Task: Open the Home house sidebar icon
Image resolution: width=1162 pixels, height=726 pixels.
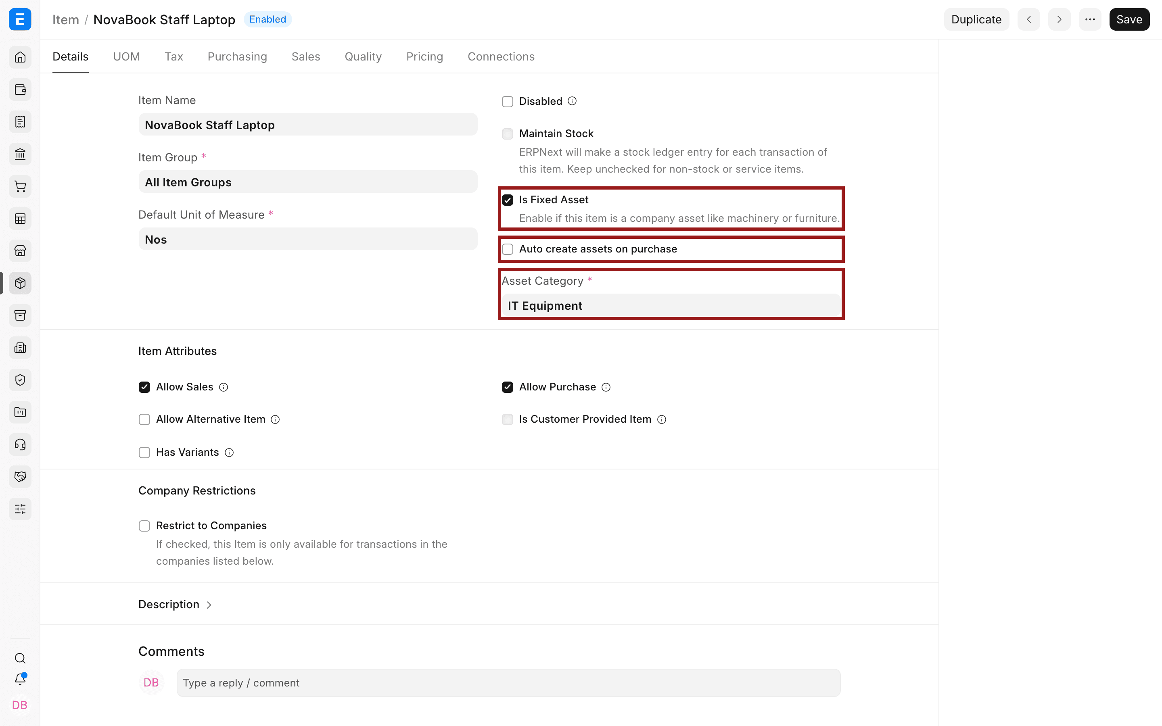Action: click(20, 57)
